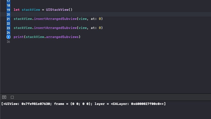
Task: Click 'print' function call text
Action: (18, 37)
